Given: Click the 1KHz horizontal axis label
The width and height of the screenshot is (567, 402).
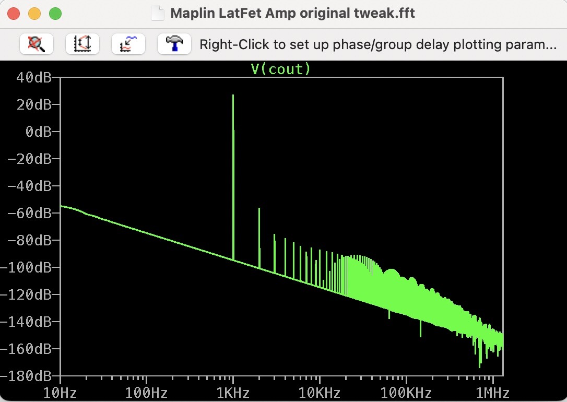Looking at the screenshot, I should point(233,393).
